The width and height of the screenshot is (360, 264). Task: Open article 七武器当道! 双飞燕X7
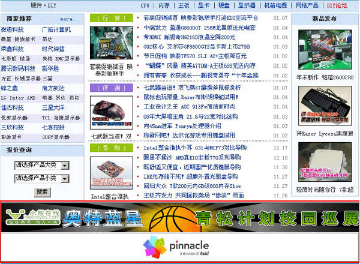tap(192, 88)
